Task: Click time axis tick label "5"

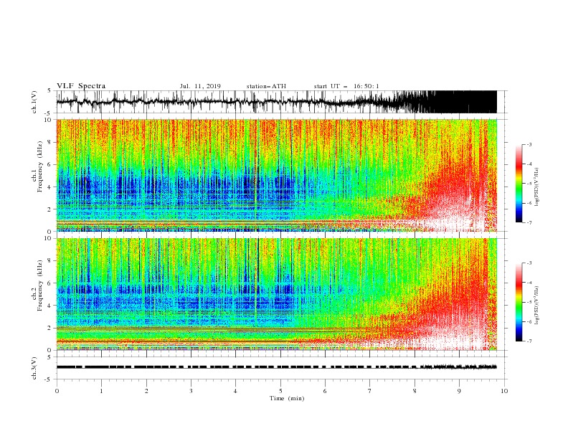Action: [280, 391]
